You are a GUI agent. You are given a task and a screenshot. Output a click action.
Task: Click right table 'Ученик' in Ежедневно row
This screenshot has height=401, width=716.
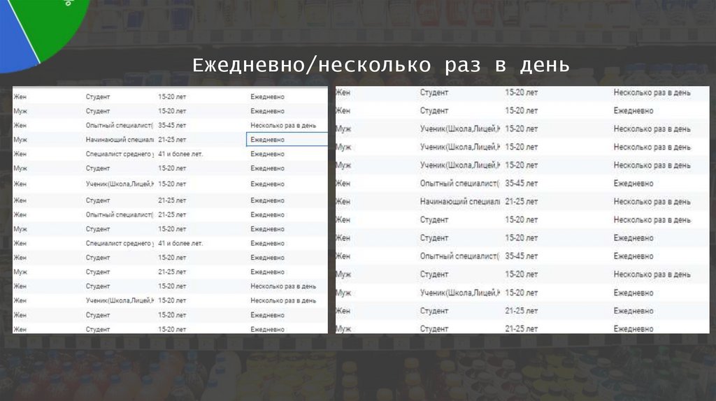(x=460, y=293)
